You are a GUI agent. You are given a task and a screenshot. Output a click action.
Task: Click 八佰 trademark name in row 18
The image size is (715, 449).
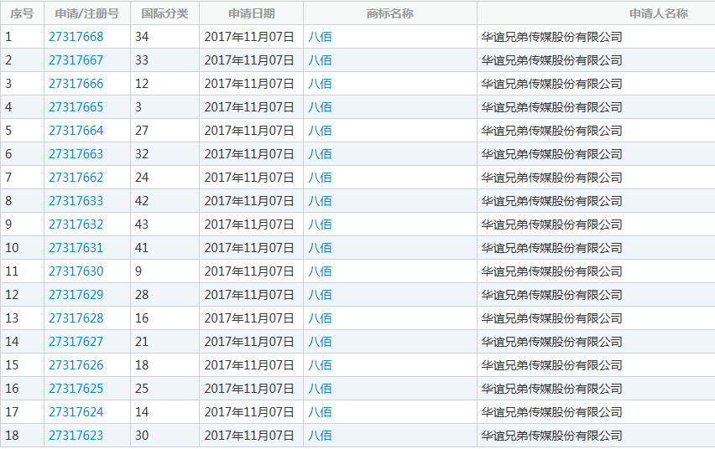click(x=320, y=436)
